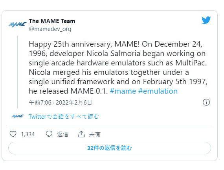The width and height of the screenshot is (224, 170).
Task: Open the tweet info circle icon
Action: [x=206, y=102]
